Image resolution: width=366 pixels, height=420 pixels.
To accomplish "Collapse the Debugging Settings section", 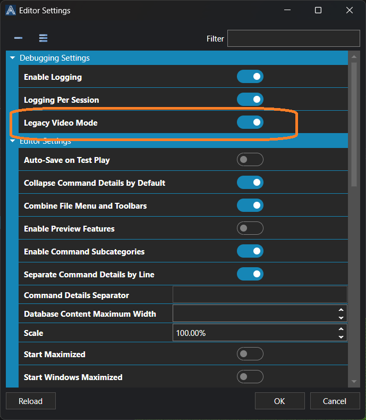I will click(x=13, y=58).
